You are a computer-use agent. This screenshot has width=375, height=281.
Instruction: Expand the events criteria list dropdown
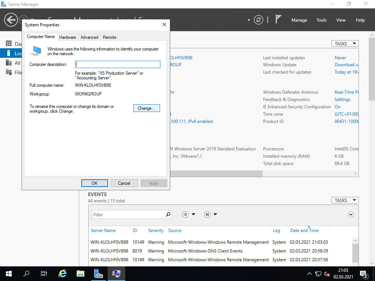click(189, 214)
